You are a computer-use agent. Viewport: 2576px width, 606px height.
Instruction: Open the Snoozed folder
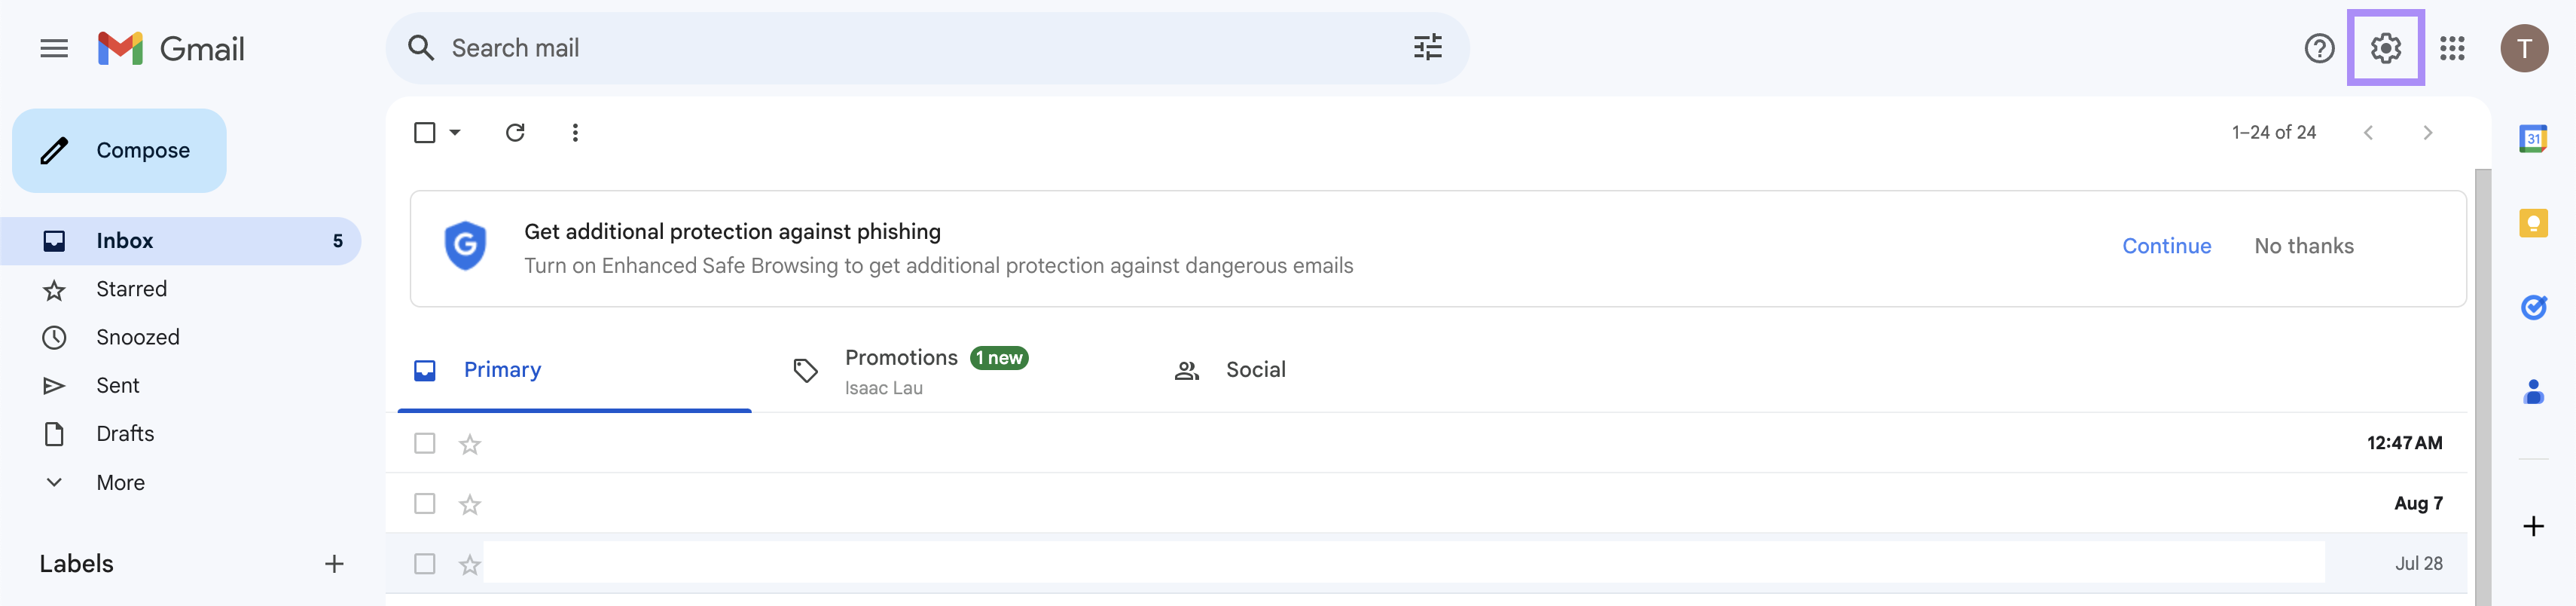tap(181, 337)
